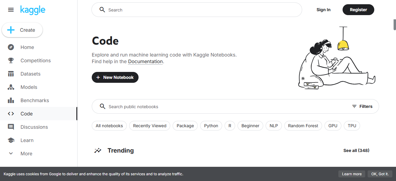
Task: Accept cookies with OK, Got it.
Action: point(380,174)
